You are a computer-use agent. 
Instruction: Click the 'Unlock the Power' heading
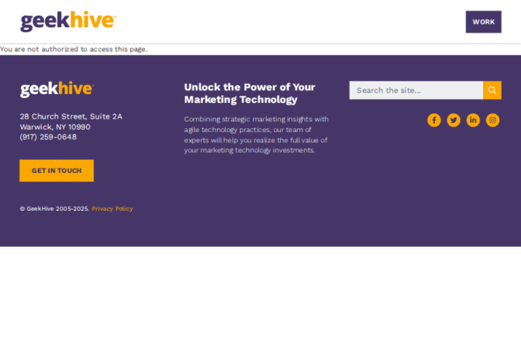coord(250,87)
